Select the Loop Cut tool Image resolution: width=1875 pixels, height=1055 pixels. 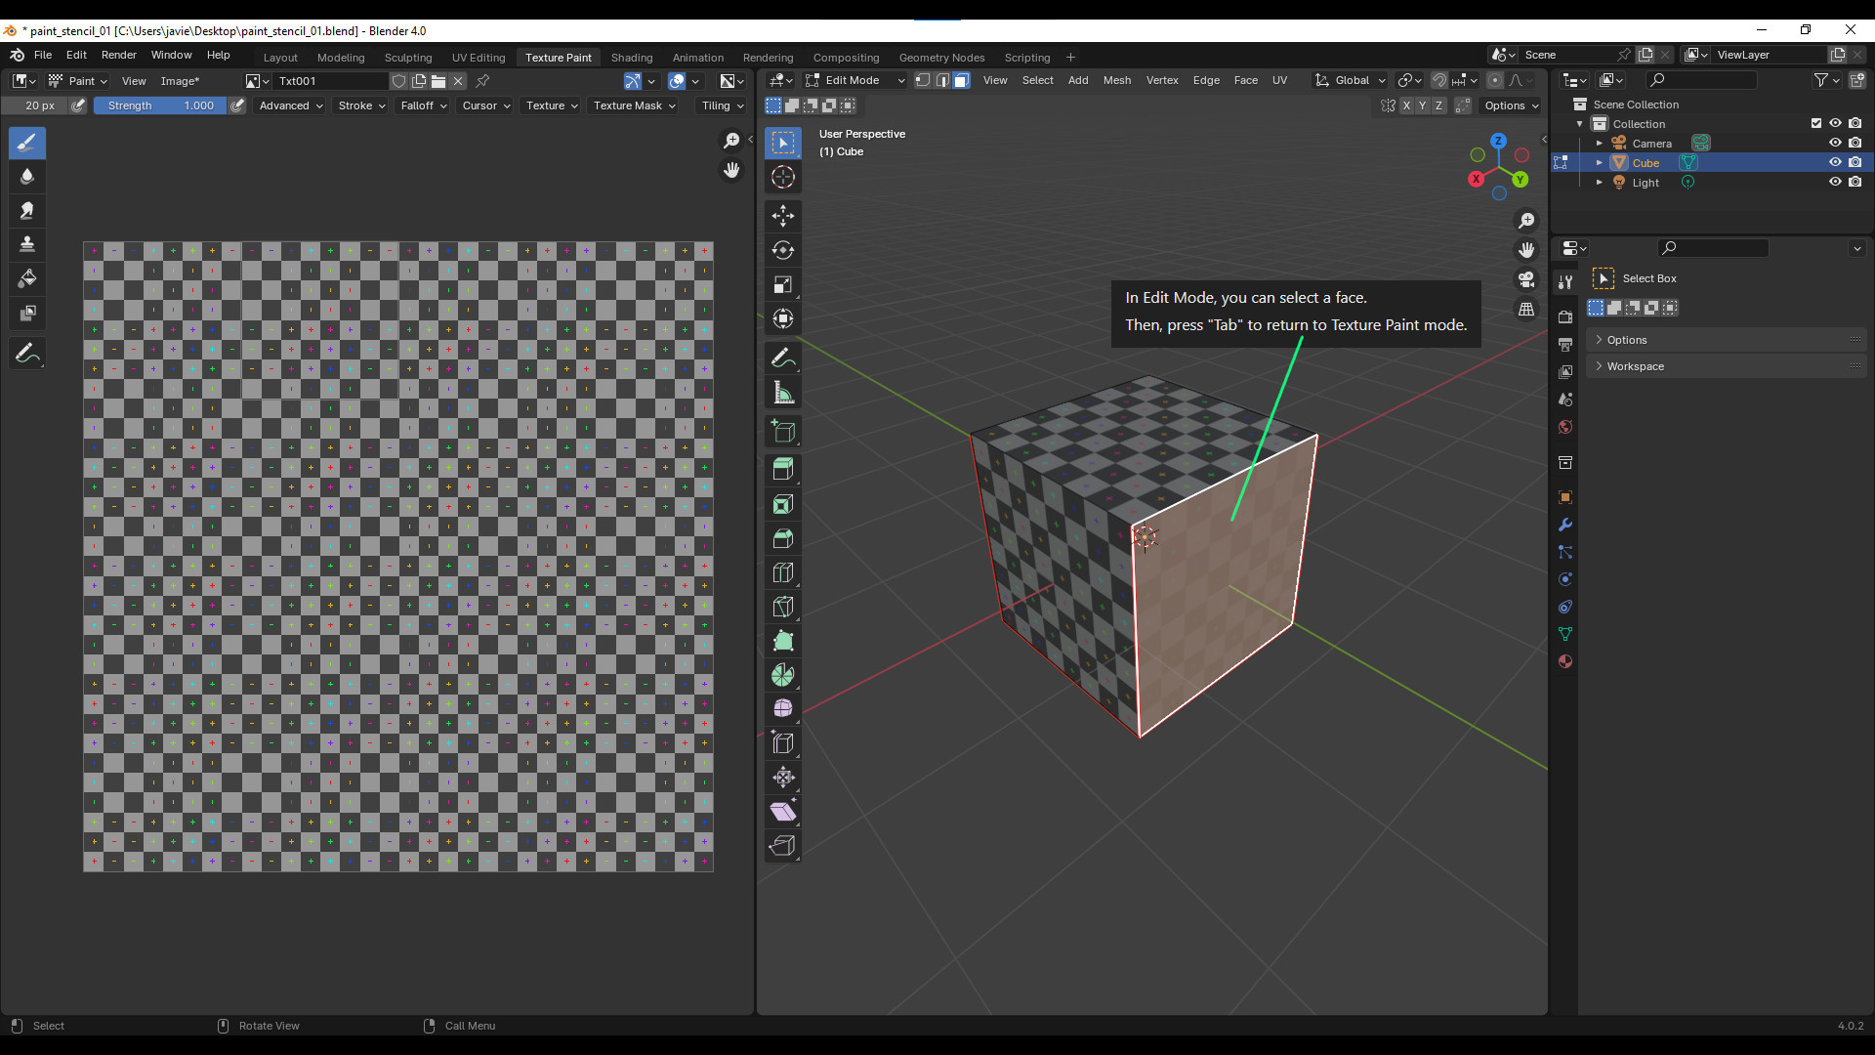tap(783, 572)
